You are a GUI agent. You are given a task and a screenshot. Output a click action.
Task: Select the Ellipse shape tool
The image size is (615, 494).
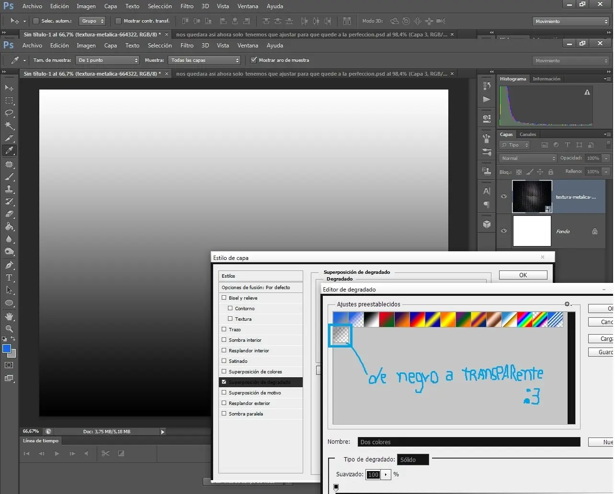pos(9,303)
